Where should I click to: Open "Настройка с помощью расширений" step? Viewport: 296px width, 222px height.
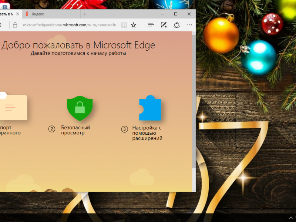tap(147, 133)
